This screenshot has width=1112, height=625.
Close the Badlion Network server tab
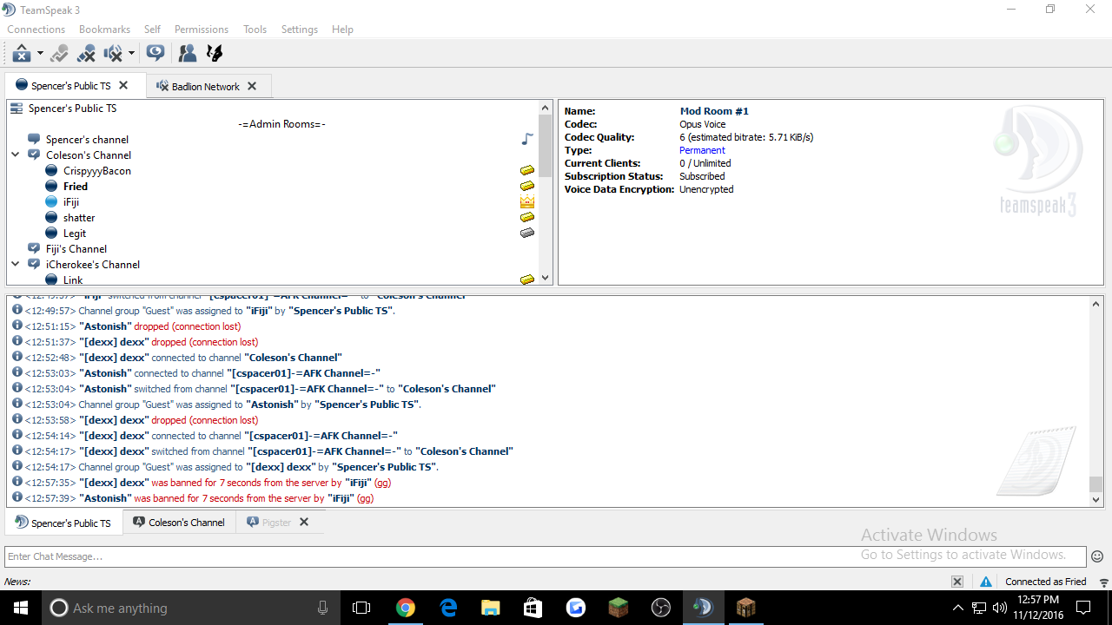point(252,87)
